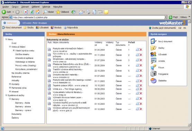
Task: Click Internet Explorer Home toolbar icon
Action: (x=38, y=12)
